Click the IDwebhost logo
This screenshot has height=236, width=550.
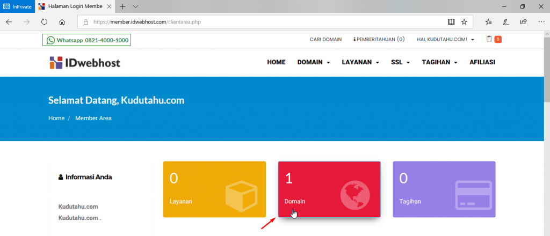(84, 63)
